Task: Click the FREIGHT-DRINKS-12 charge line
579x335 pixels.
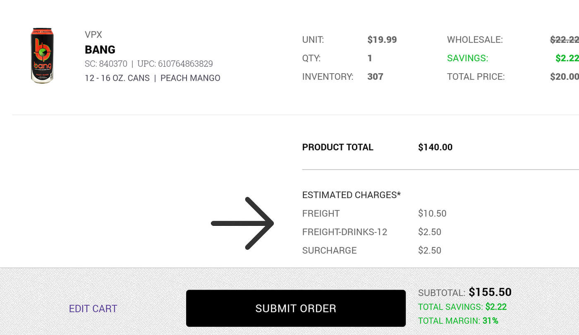Action: (x=345, y=232)
